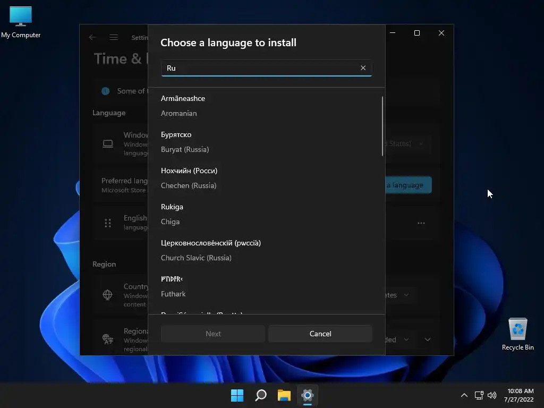This screenshot has width=544, height=408.
Task: Maximize the Settings window
Action: [417, 32]
